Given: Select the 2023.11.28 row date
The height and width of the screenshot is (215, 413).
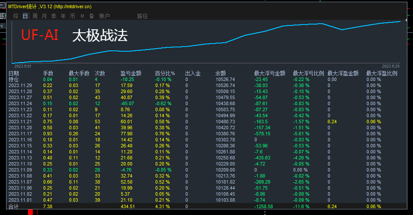Looking at the screenshot, I should (x=20, y=92).
